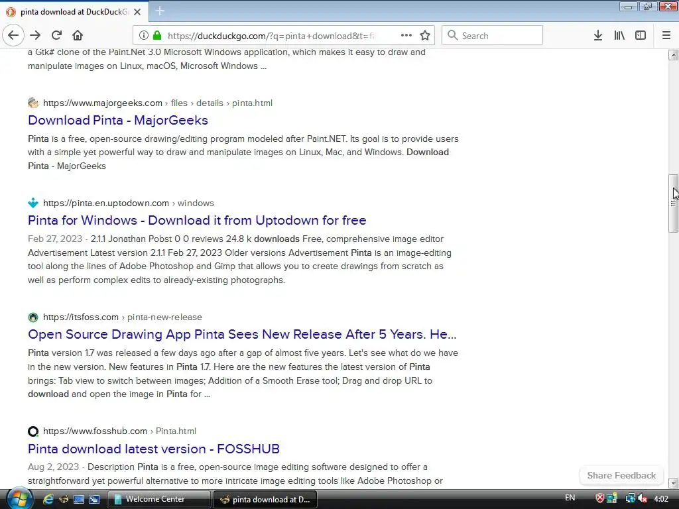Click the red security alert tray icon
The width and height of the screenshot is (679, 509).
tap(599, 498)
